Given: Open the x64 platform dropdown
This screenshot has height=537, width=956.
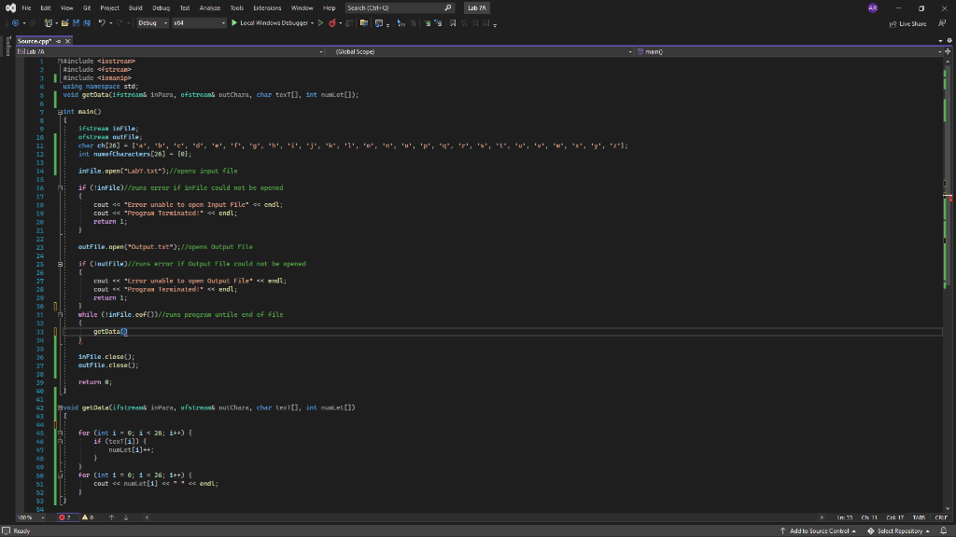Looking at the screenshot, I should (x=196, y=24).
